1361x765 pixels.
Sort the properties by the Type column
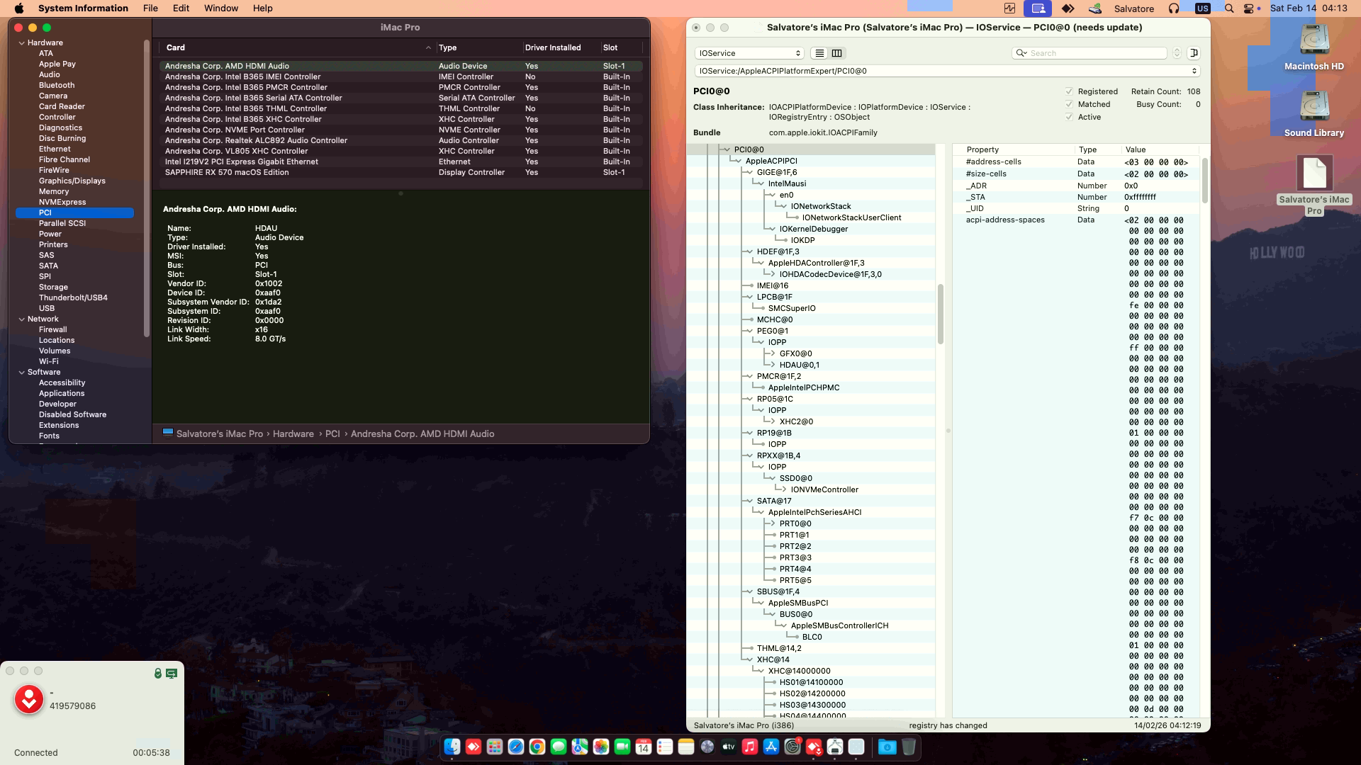click(x=1096, y=149)
